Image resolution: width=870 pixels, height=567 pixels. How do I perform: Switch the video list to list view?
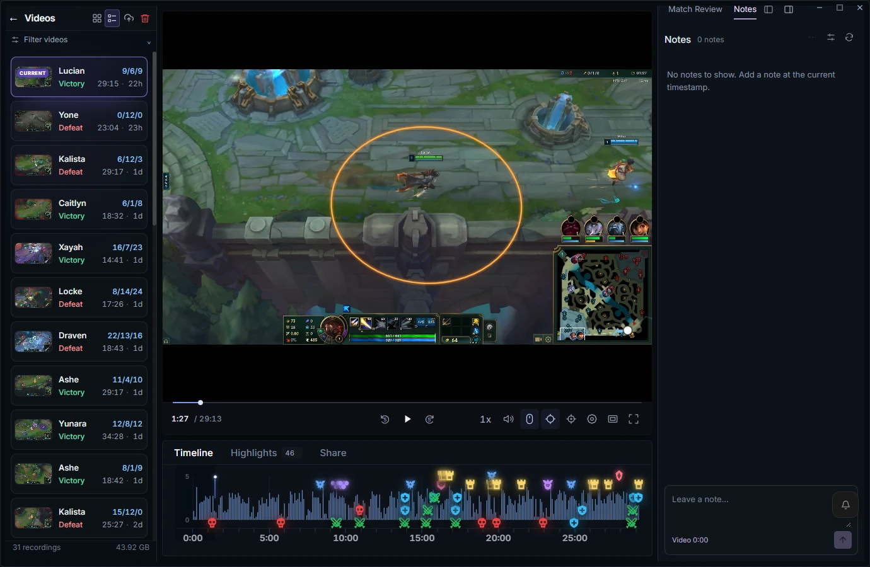click(x=112, y=18)
